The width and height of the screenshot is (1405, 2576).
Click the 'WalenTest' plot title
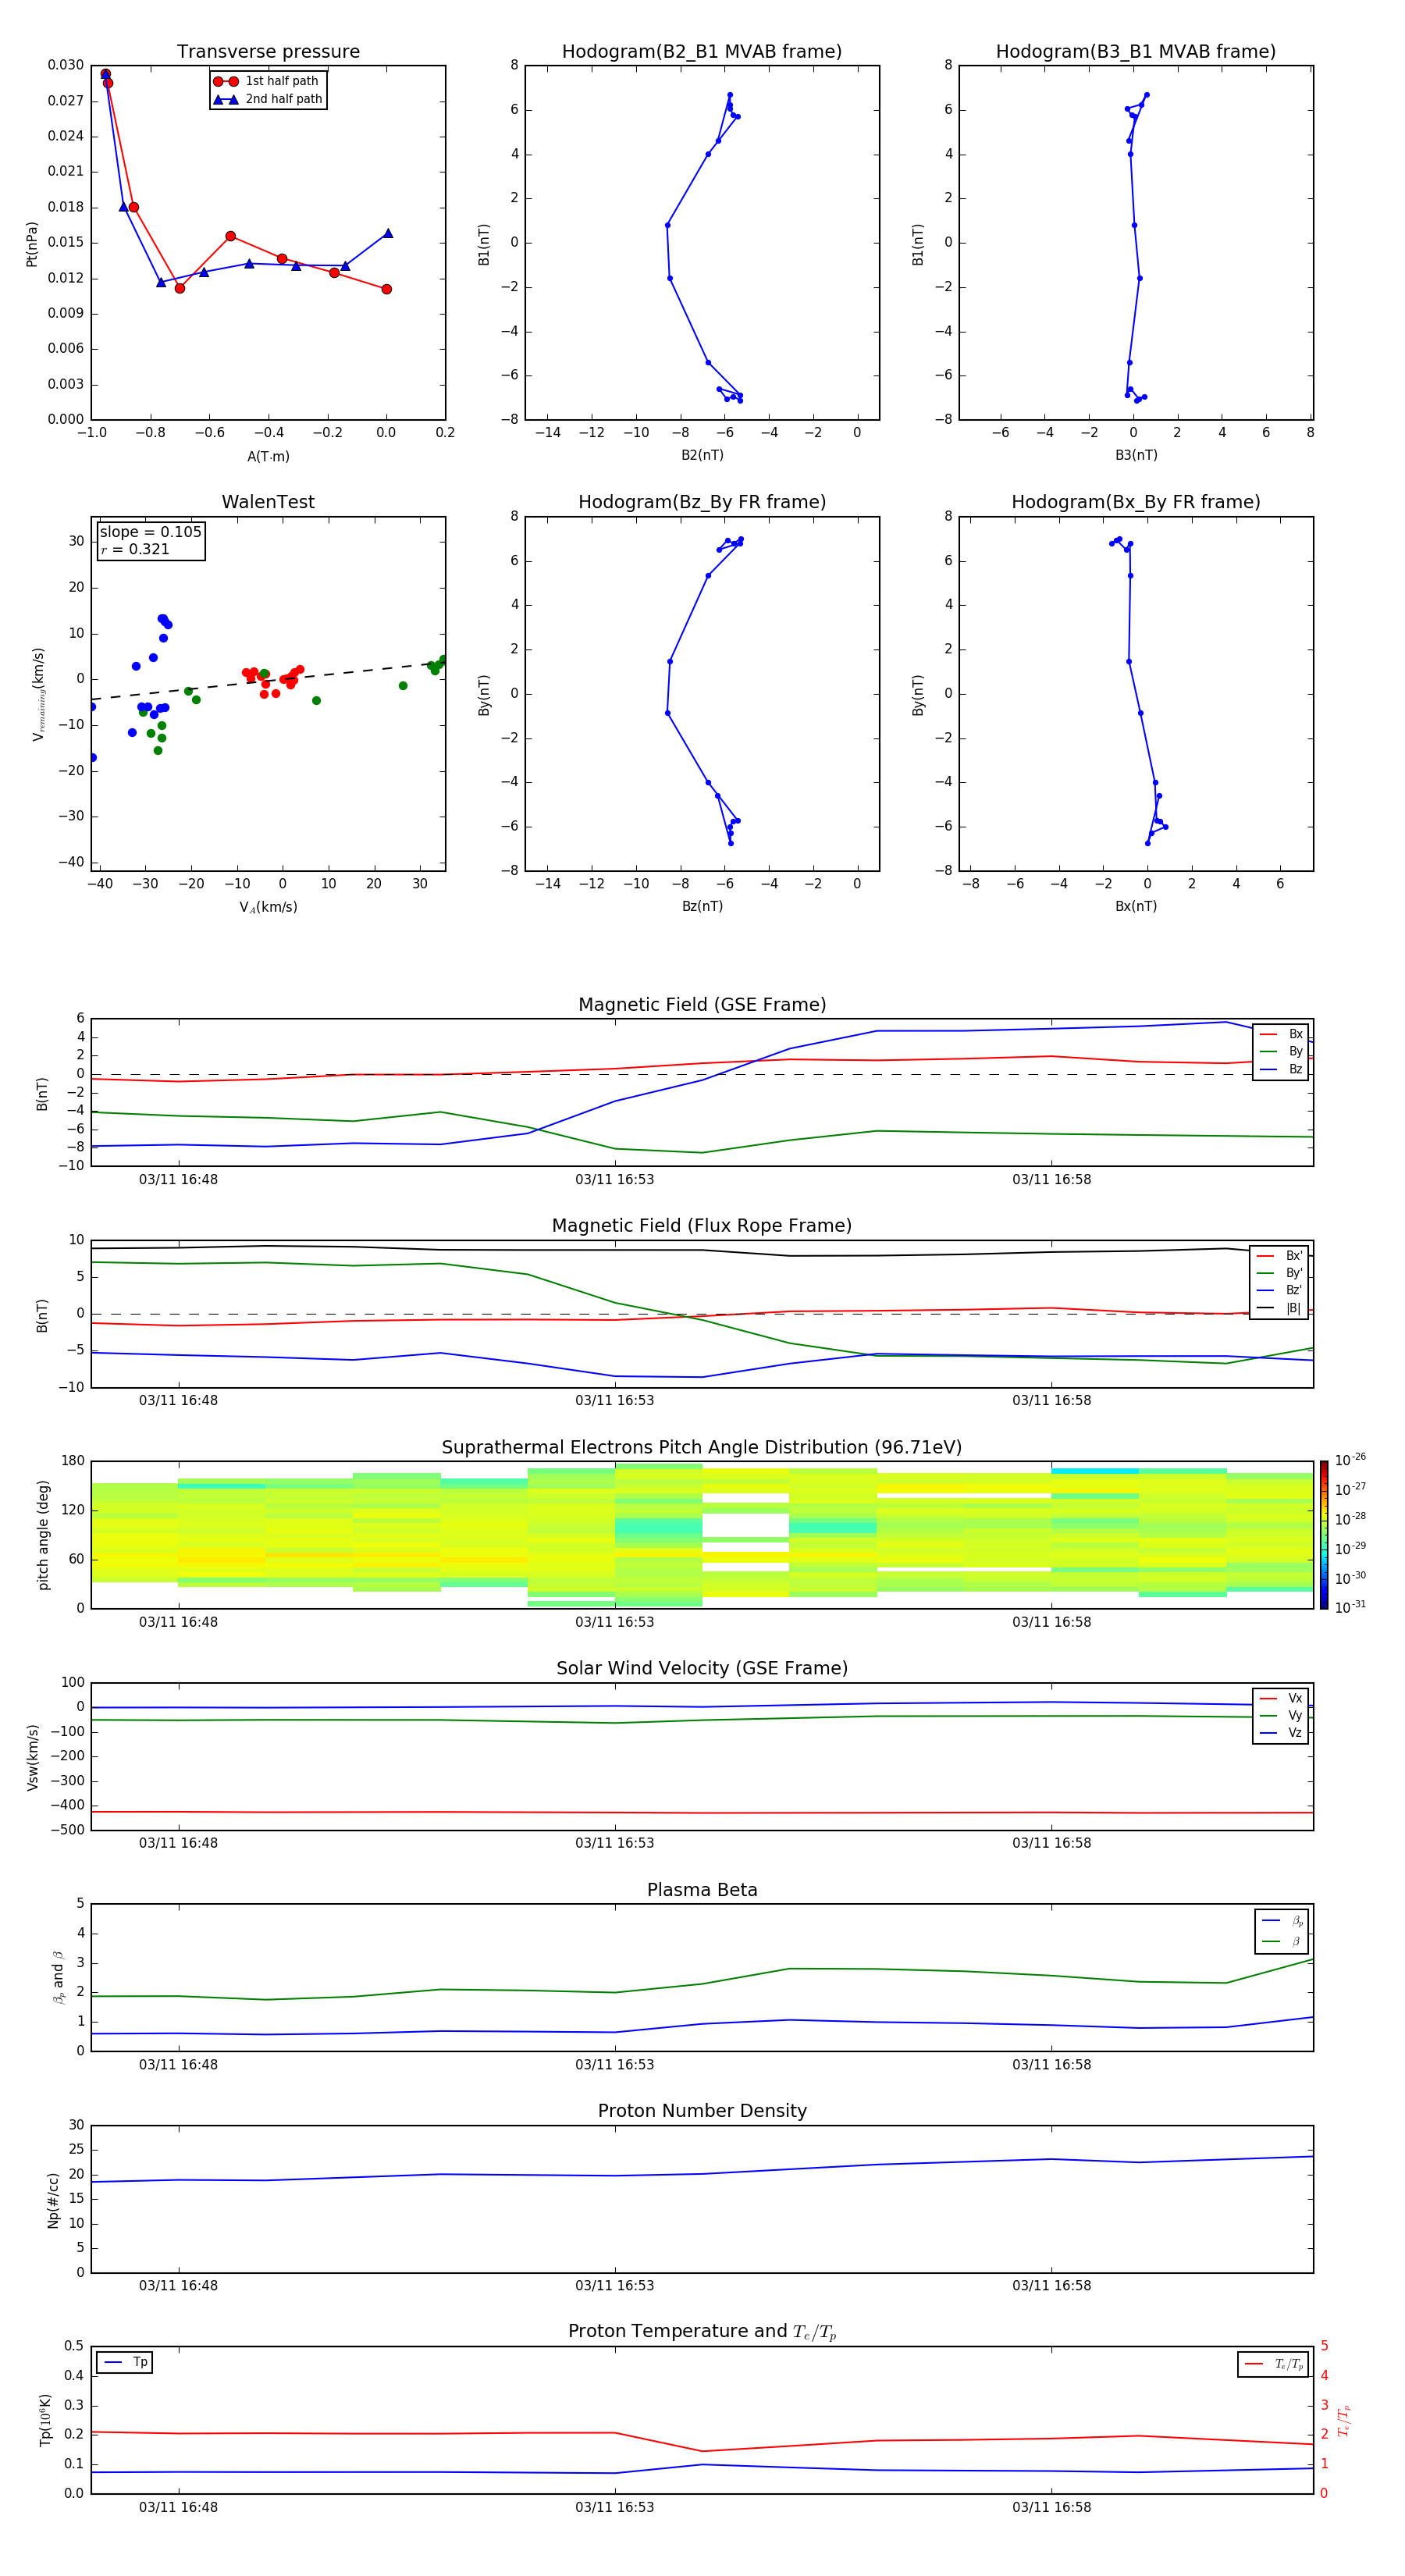point(268,502)
